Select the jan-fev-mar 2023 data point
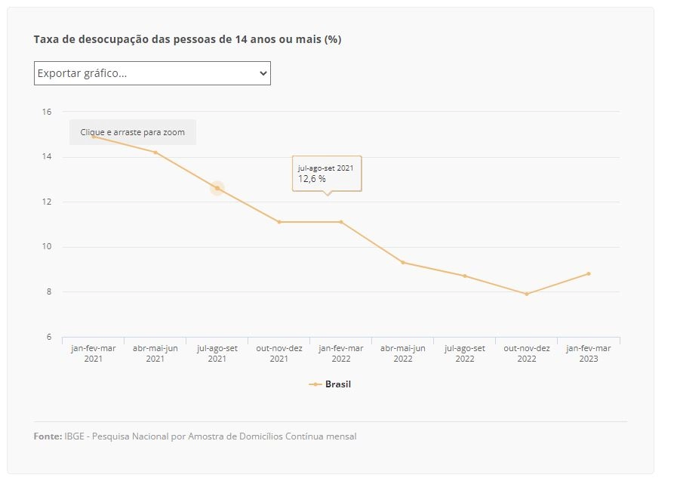Image resolution: width=677 pixels, height=481 pixels. click(589, 274)
